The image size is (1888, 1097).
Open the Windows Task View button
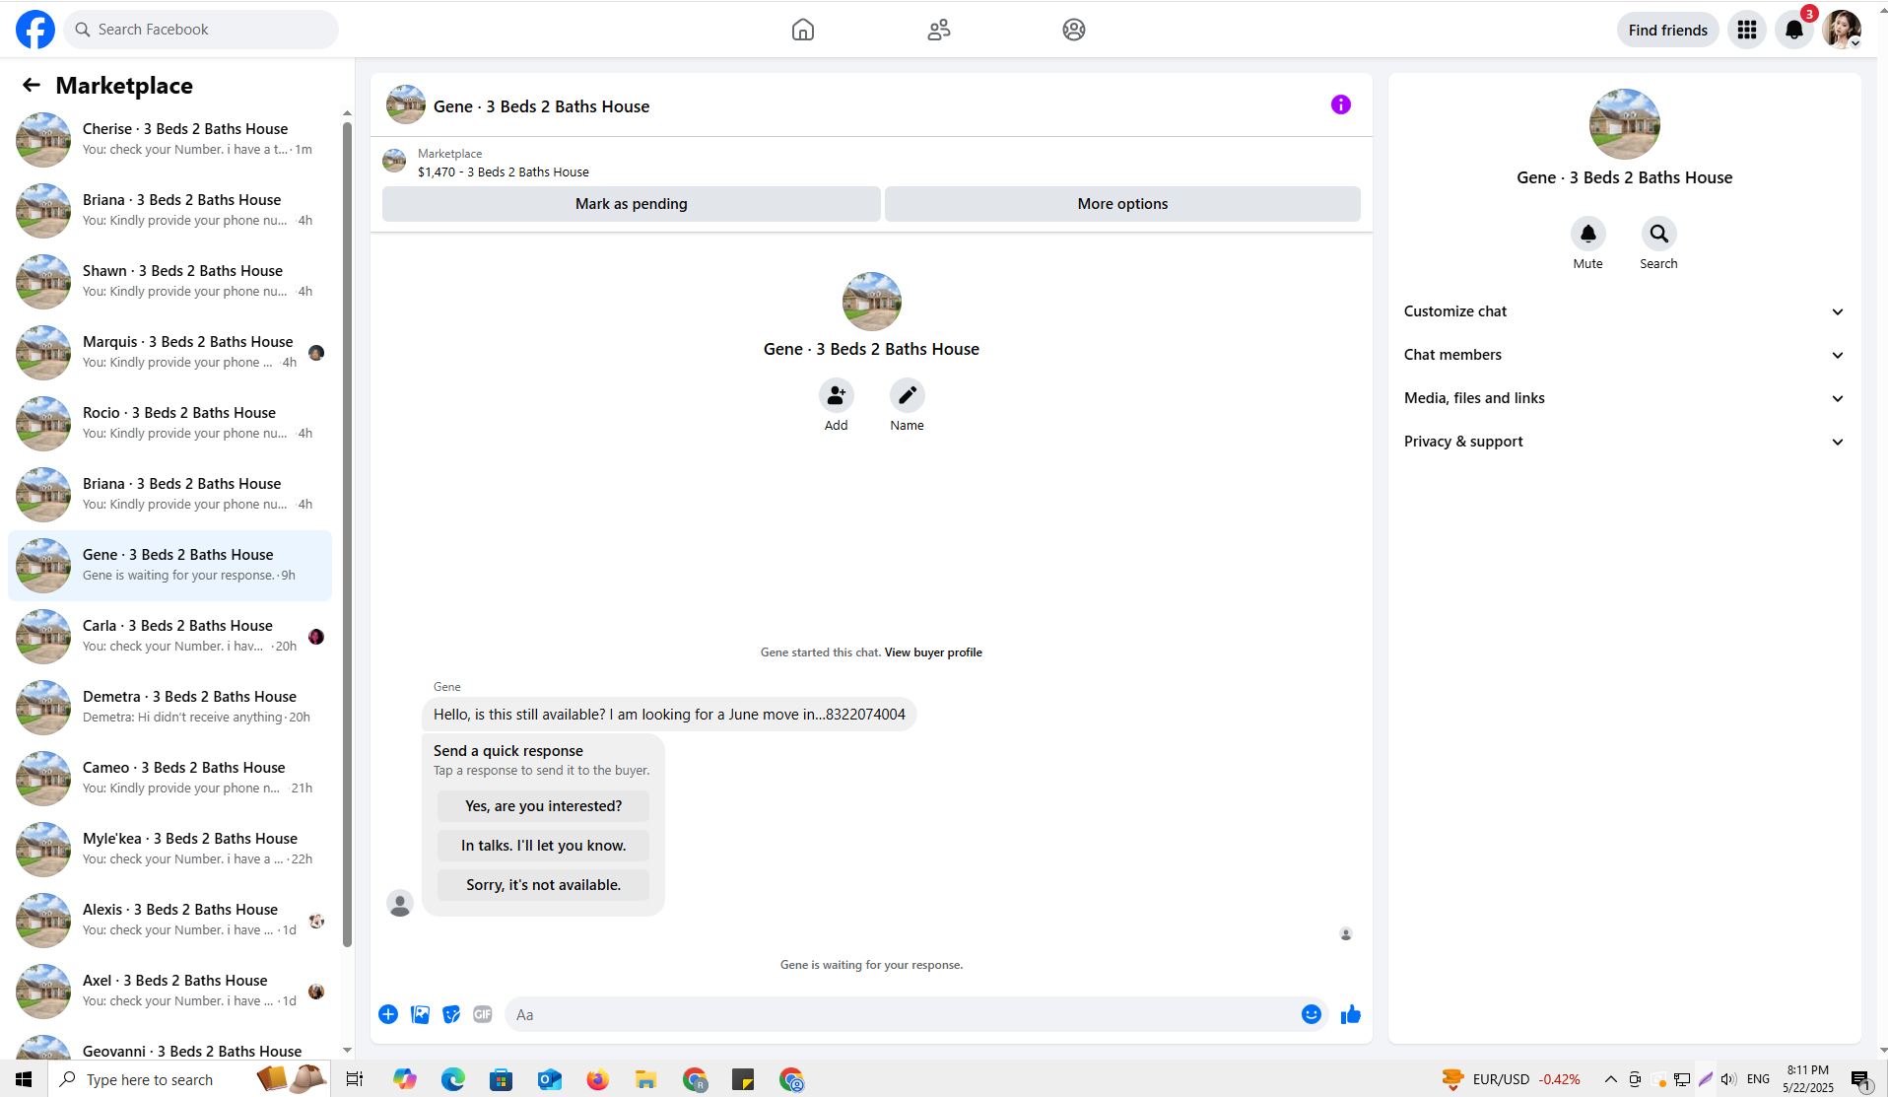click(354, 1079)
